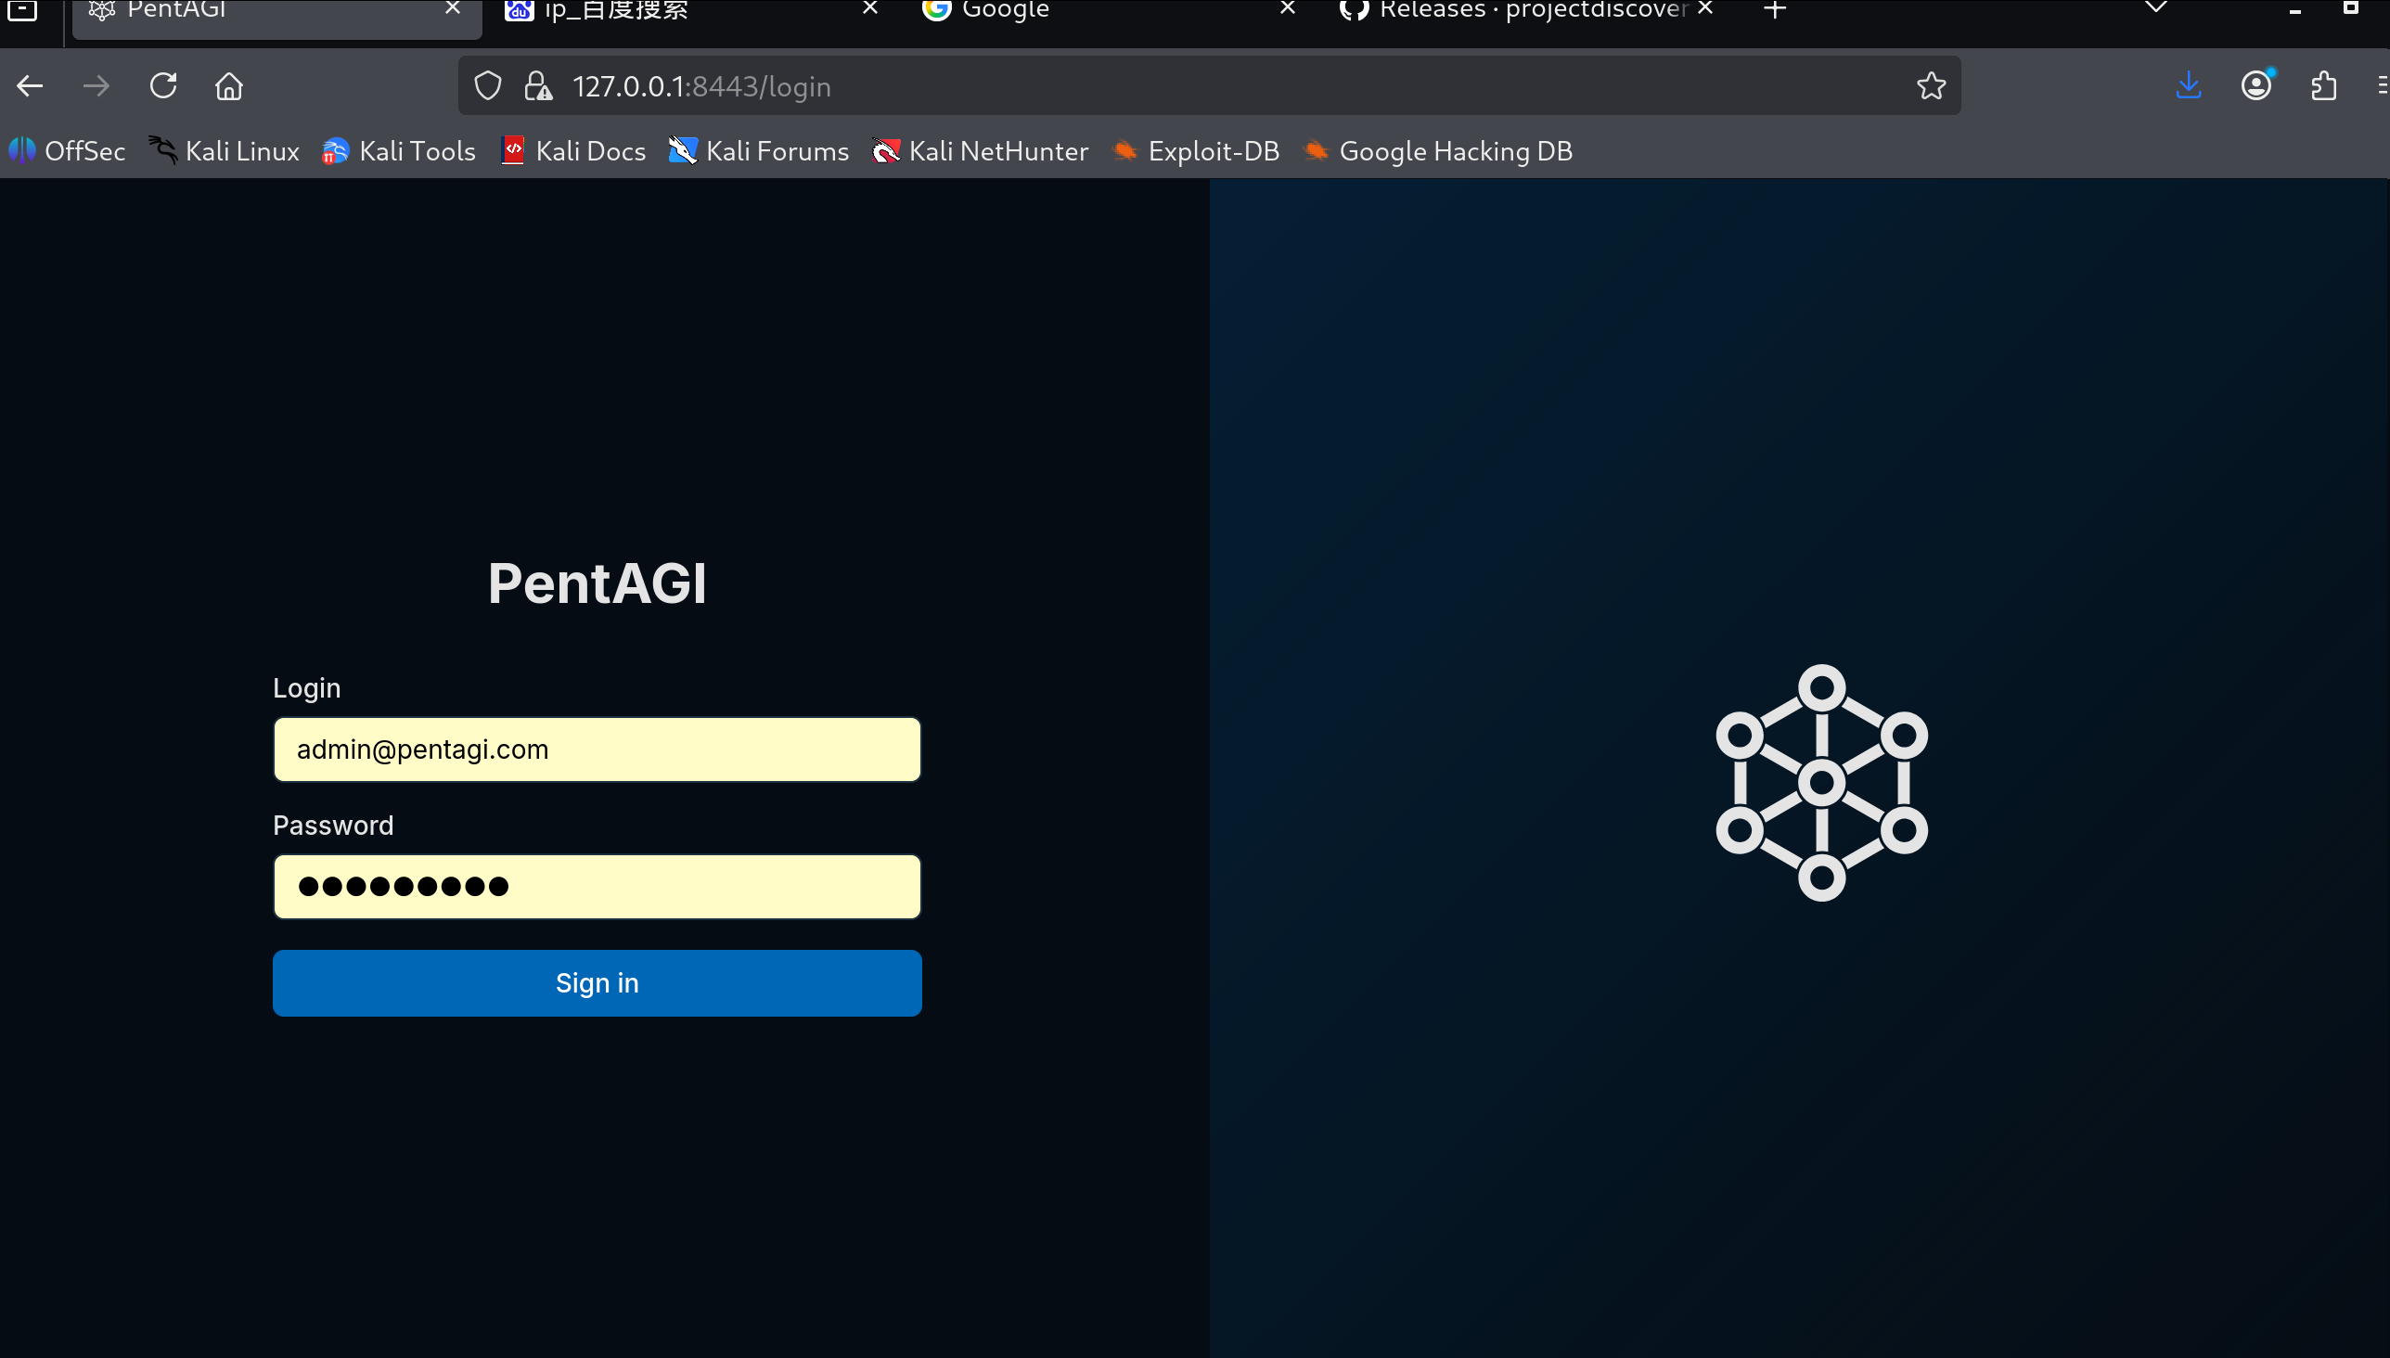Image resolution: width=2390 pixels, height=1358 pixels.
Task: Close the PentAGI tab
Action: pyautogui.click(x=453, y=8)
